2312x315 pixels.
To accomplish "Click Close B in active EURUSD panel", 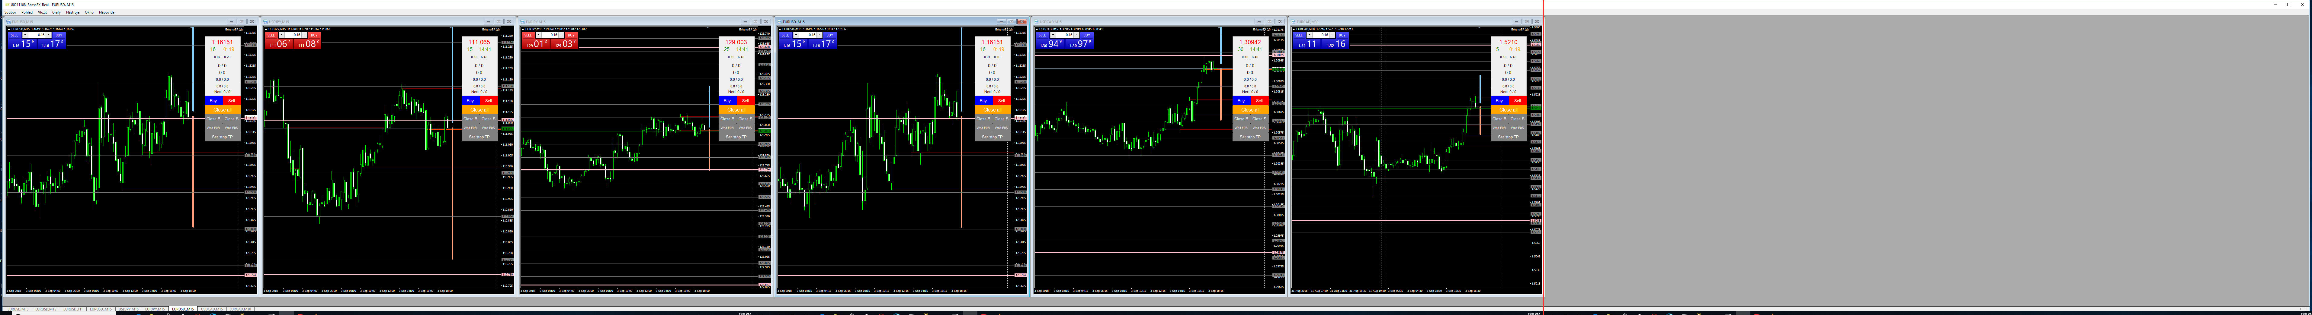I will (984, 119).
